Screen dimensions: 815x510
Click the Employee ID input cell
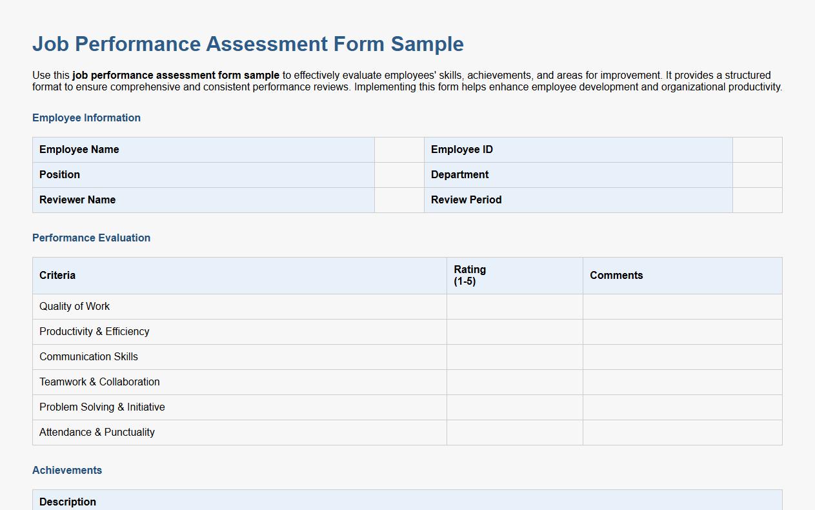756,149
